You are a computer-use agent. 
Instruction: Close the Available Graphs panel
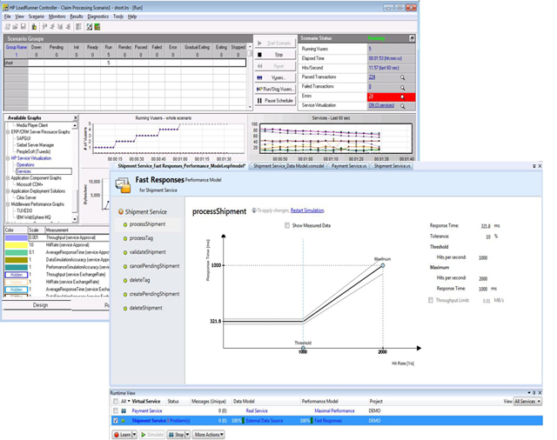tap(76, 117)
